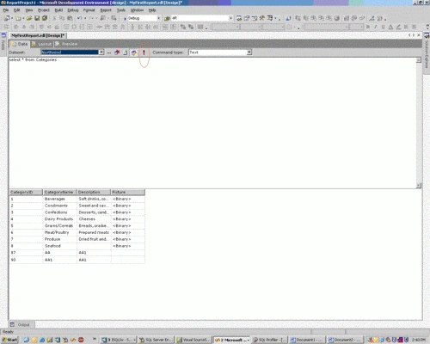The width and height of the screenshot is (430, 344).
Task: Open the Dataset dropdown arrow
Action: (x=101, y=52)
